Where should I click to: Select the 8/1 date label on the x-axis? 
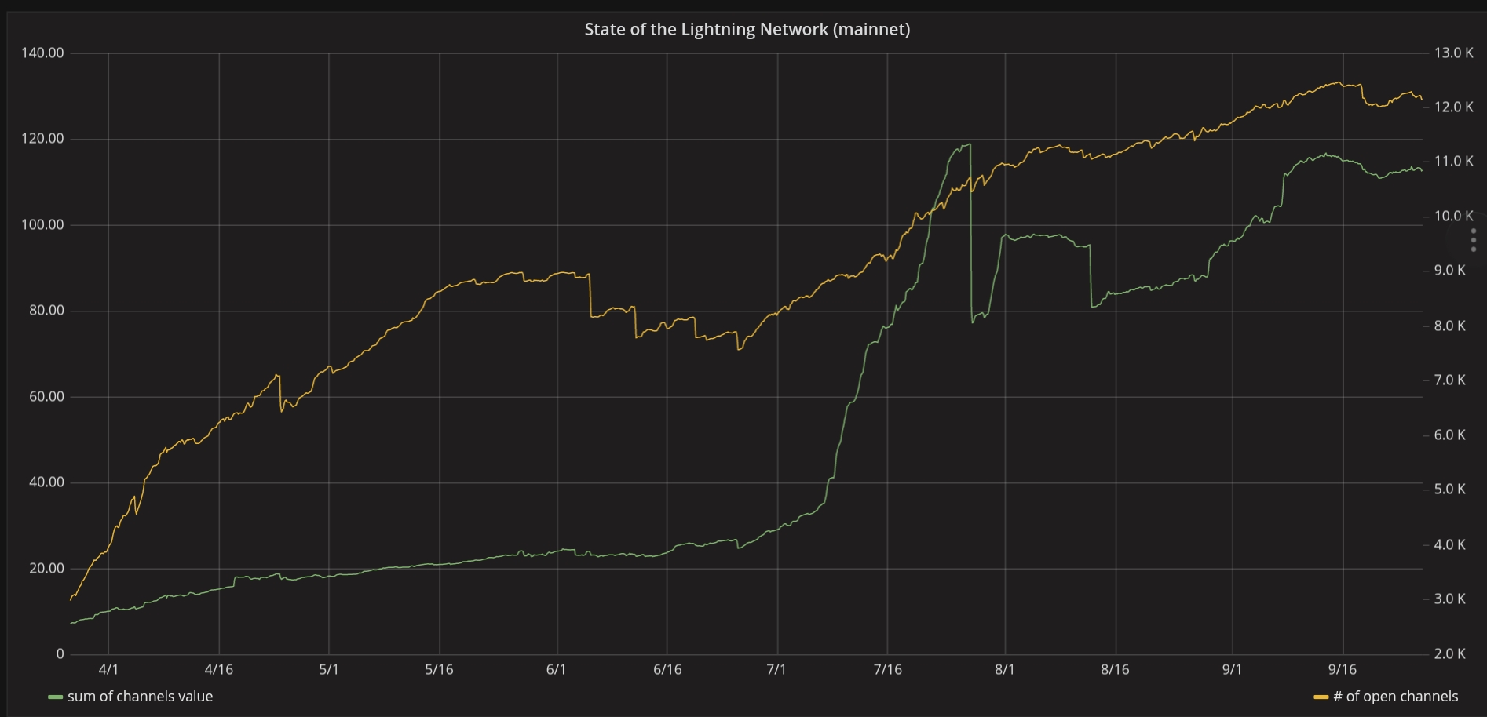click(1005, 669)
